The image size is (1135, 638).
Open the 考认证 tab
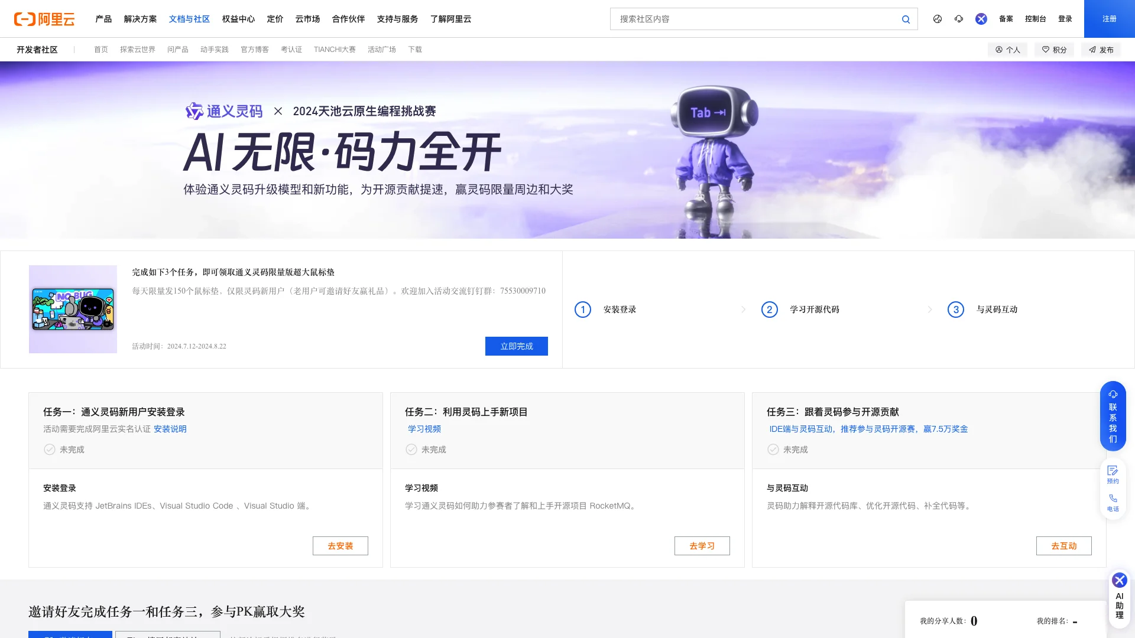click(291, 50)
